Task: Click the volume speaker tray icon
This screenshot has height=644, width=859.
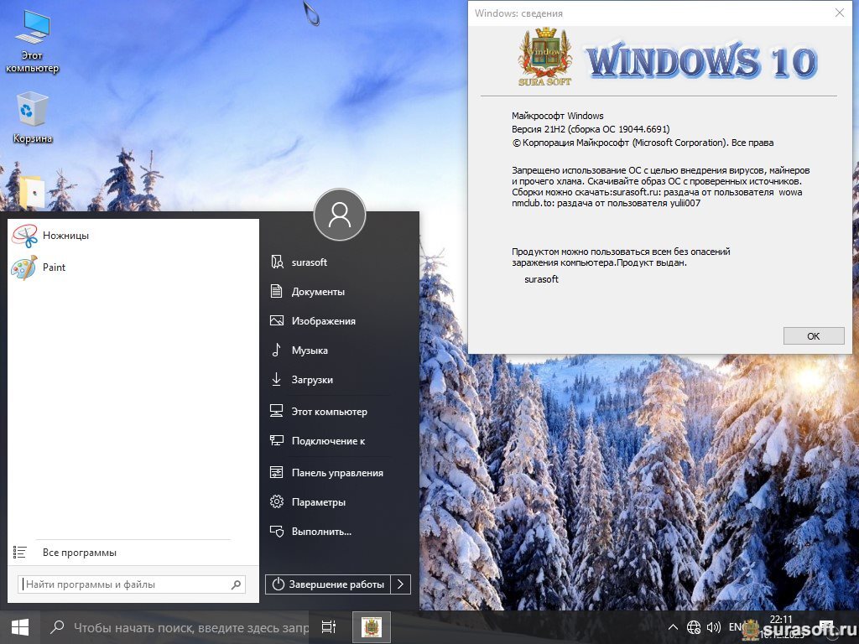Action: point(714,627)
